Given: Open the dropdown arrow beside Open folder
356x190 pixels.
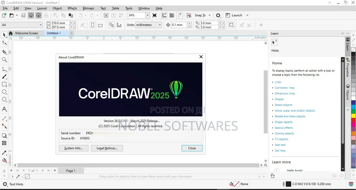Looking at the screenshot, I should (x=17, y=15).
